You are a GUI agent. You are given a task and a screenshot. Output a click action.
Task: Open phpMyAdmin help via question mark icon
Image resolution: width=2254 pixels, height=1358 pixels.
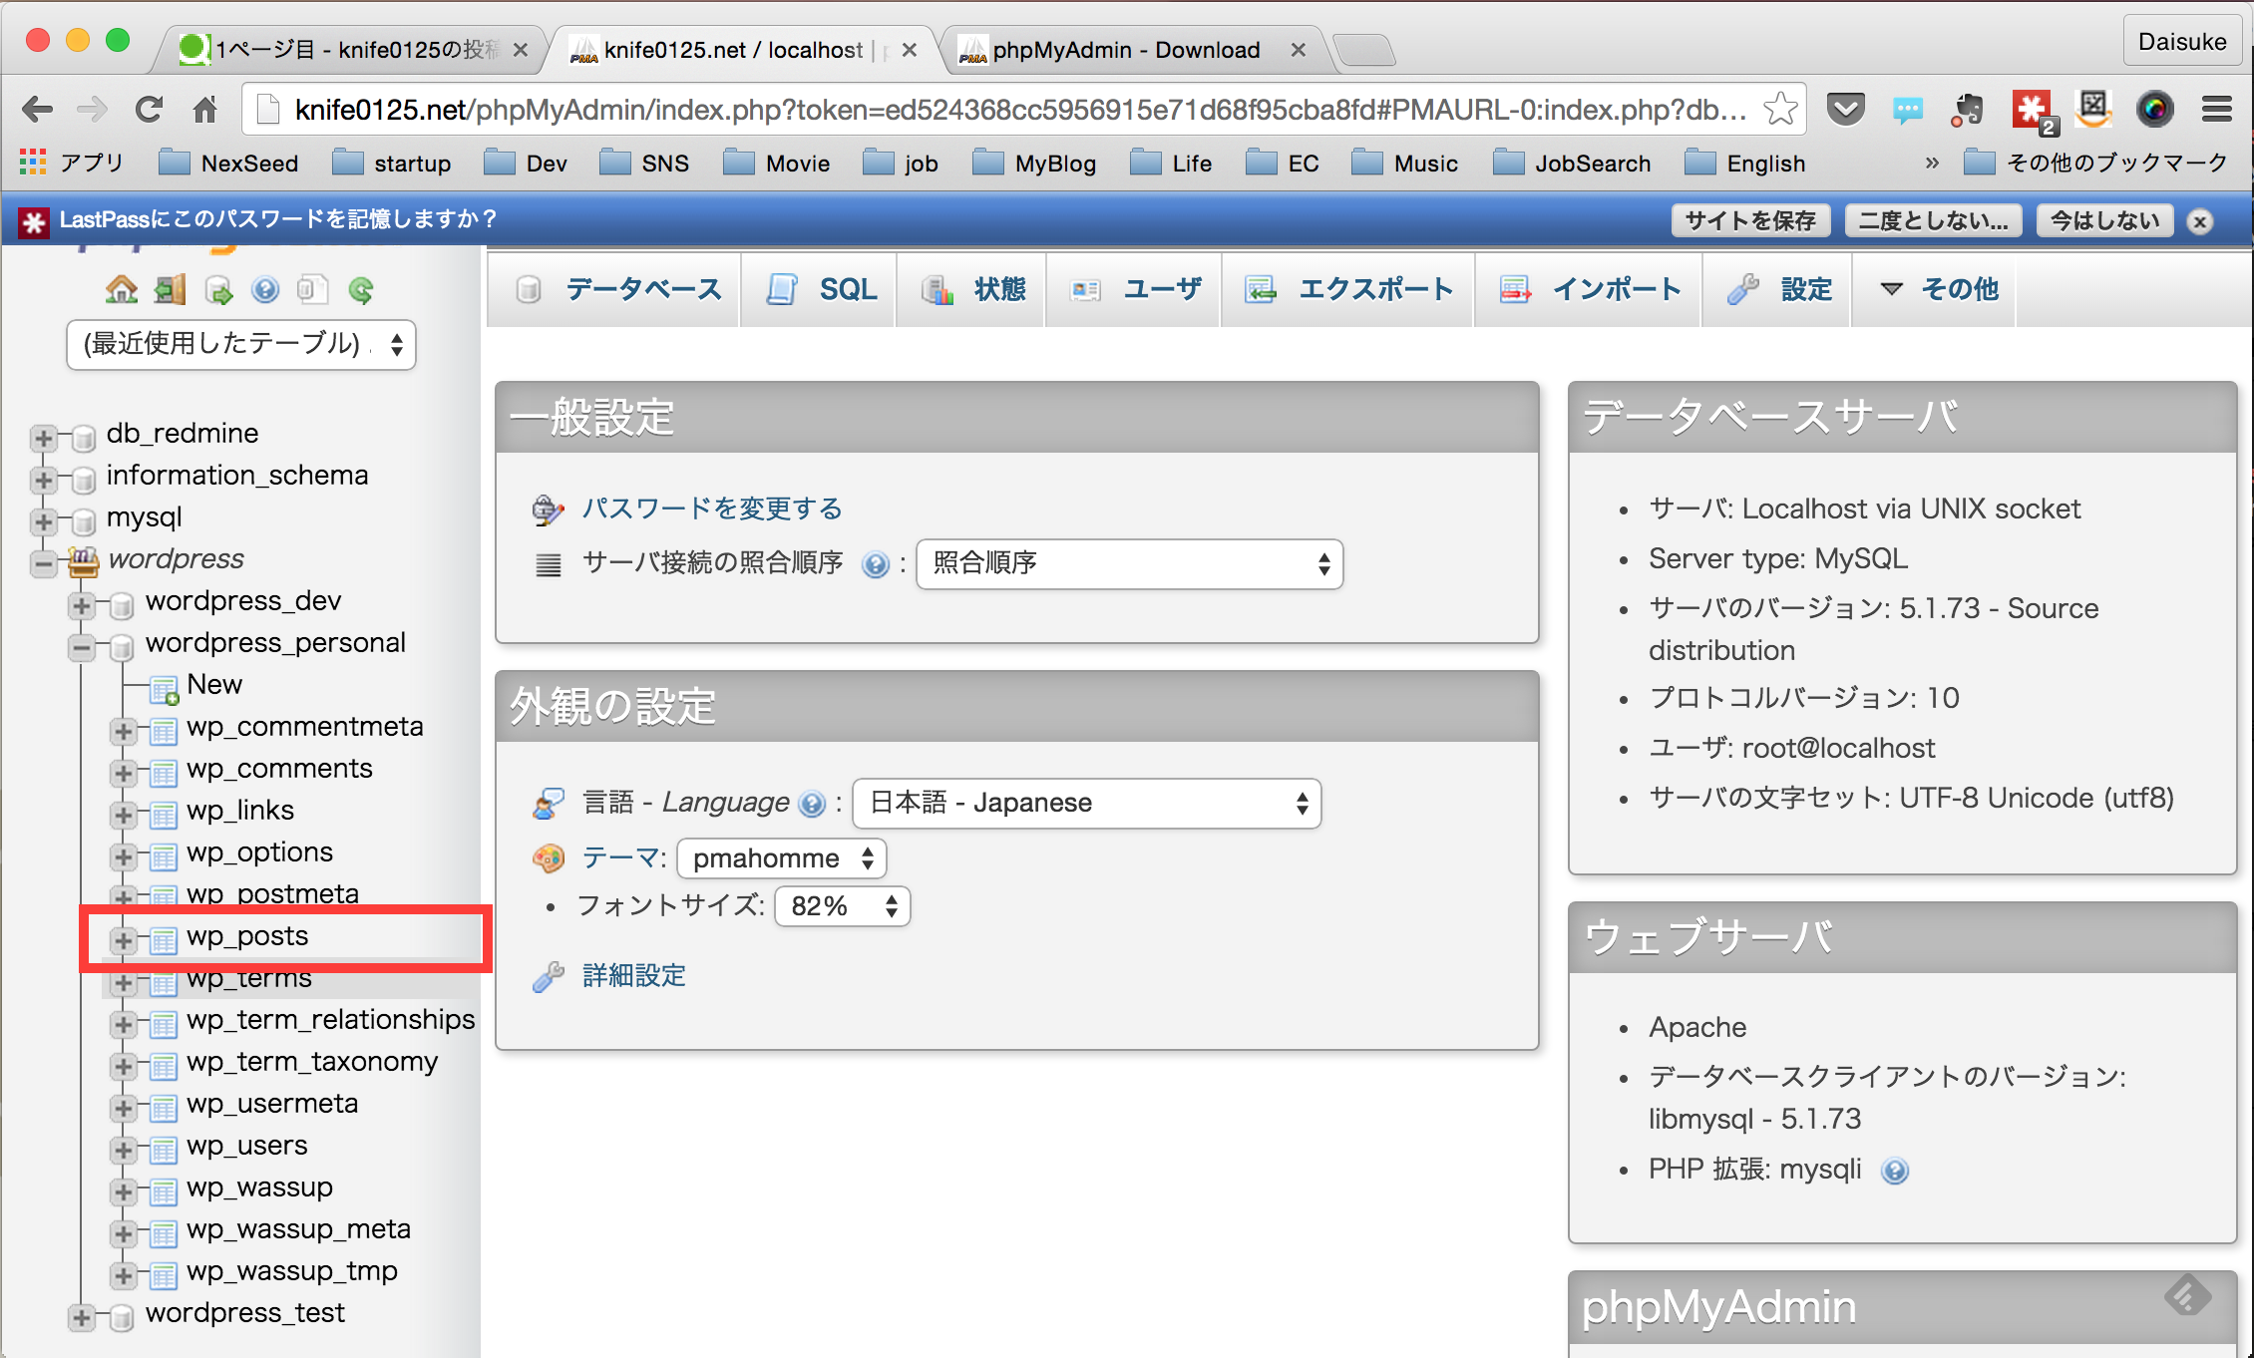click(265, 290)
